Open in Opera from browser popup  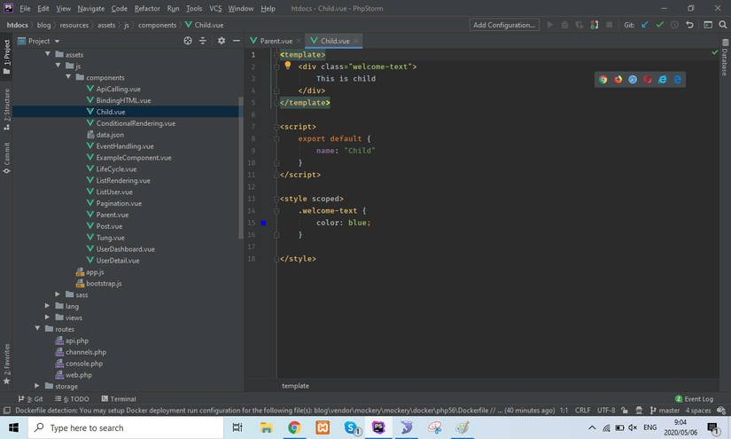(648, 79)
